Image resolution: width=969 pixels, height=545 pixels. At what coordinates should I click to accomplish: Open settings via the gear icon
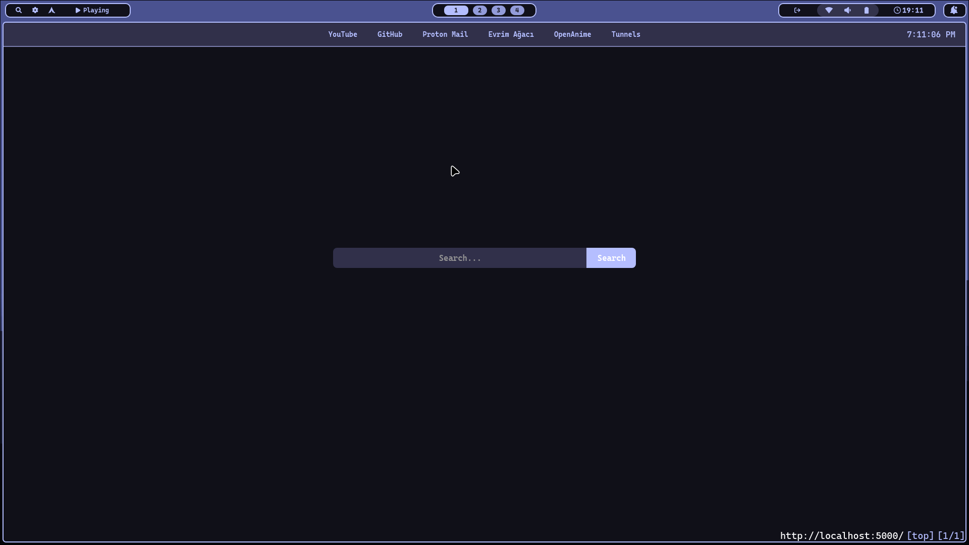[x=35, y=10]
